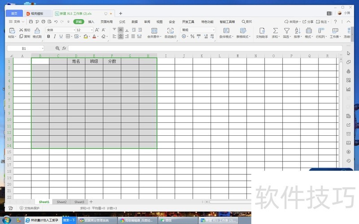Click the insert function fx icon
The image size is (359, 224).
click(x=64, y=48)
